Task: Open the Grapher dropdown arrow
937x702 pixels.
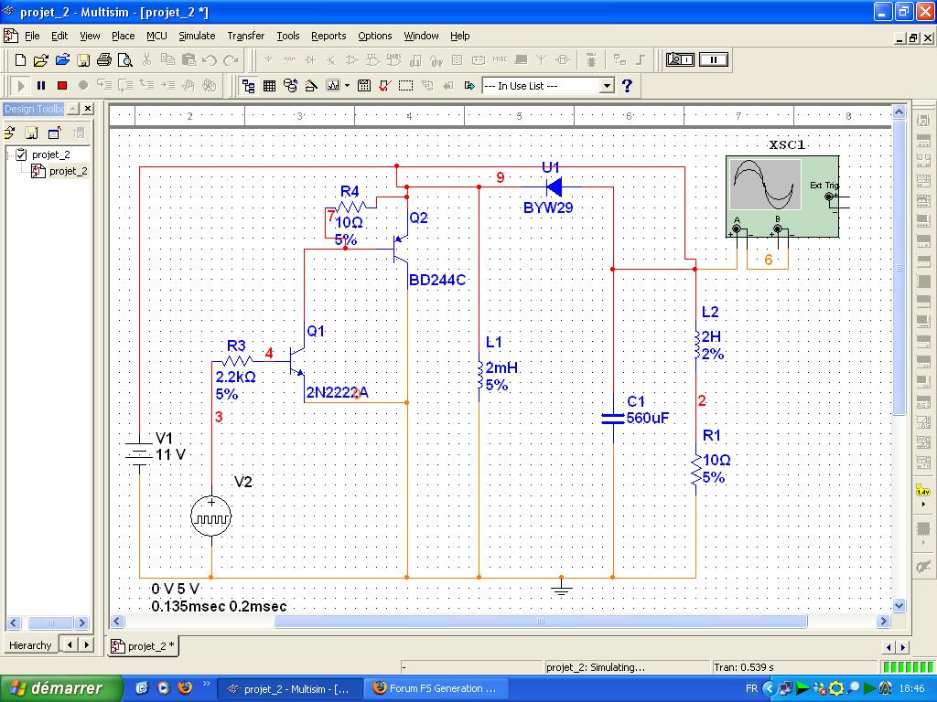Action: (x=347, y=85)
